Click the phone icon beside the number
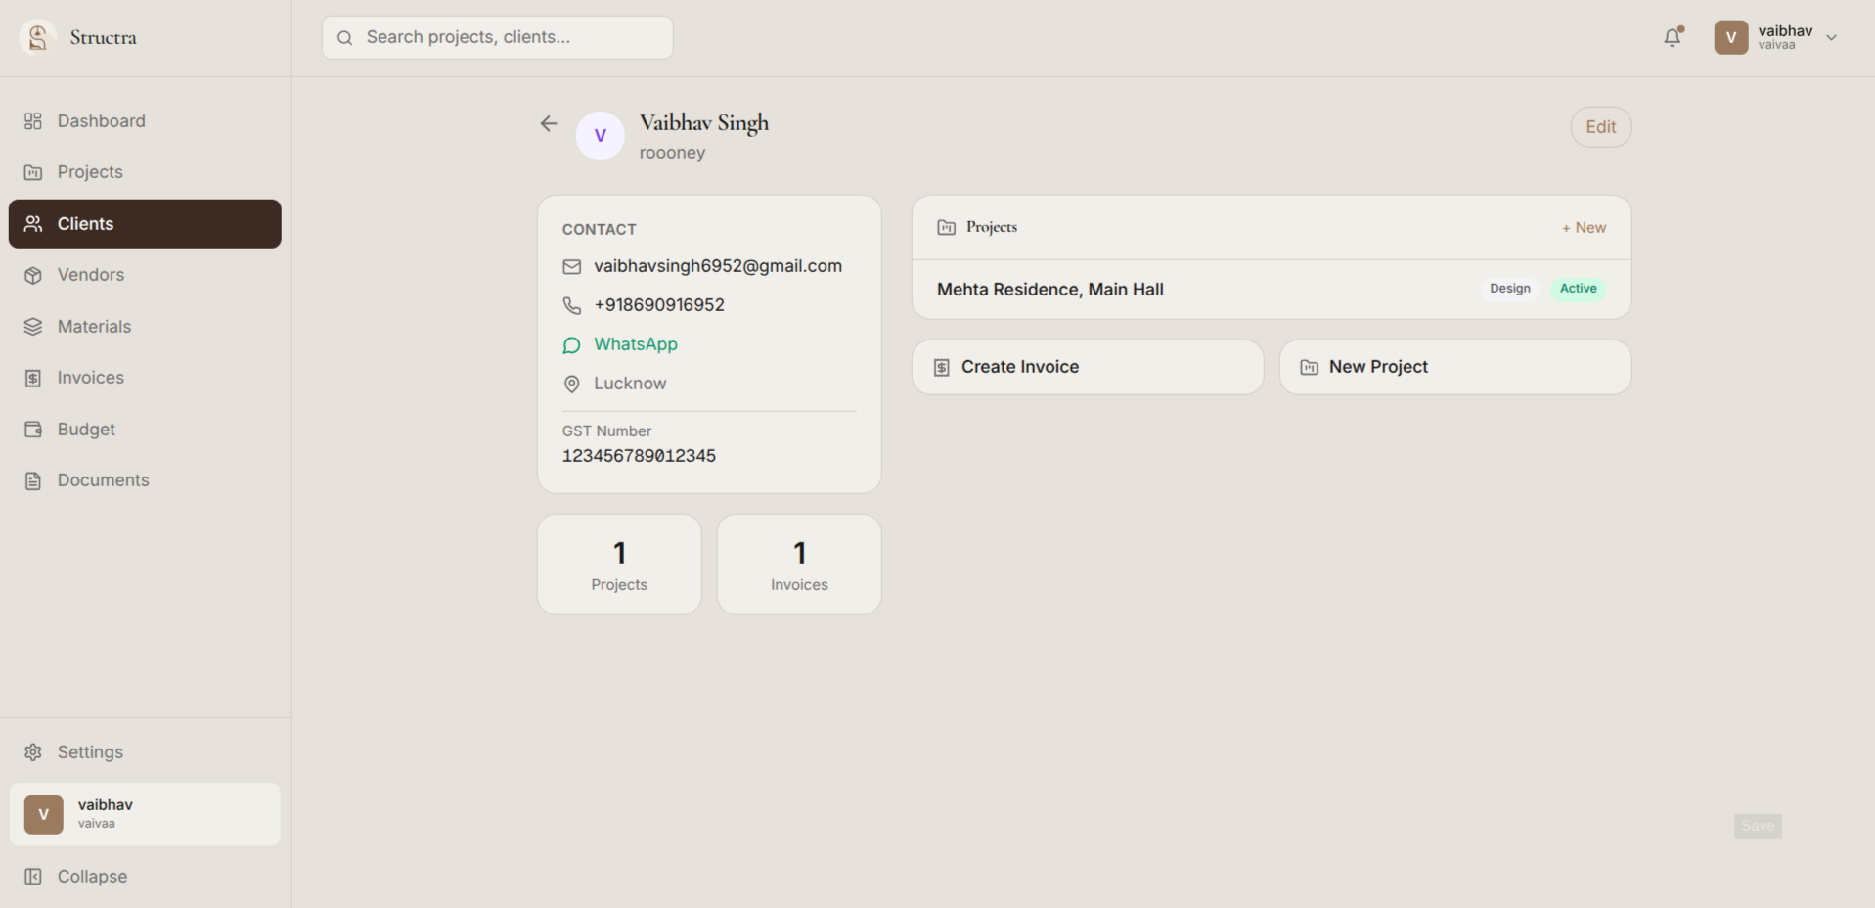 pyautogui.click(x=572, y=305)
